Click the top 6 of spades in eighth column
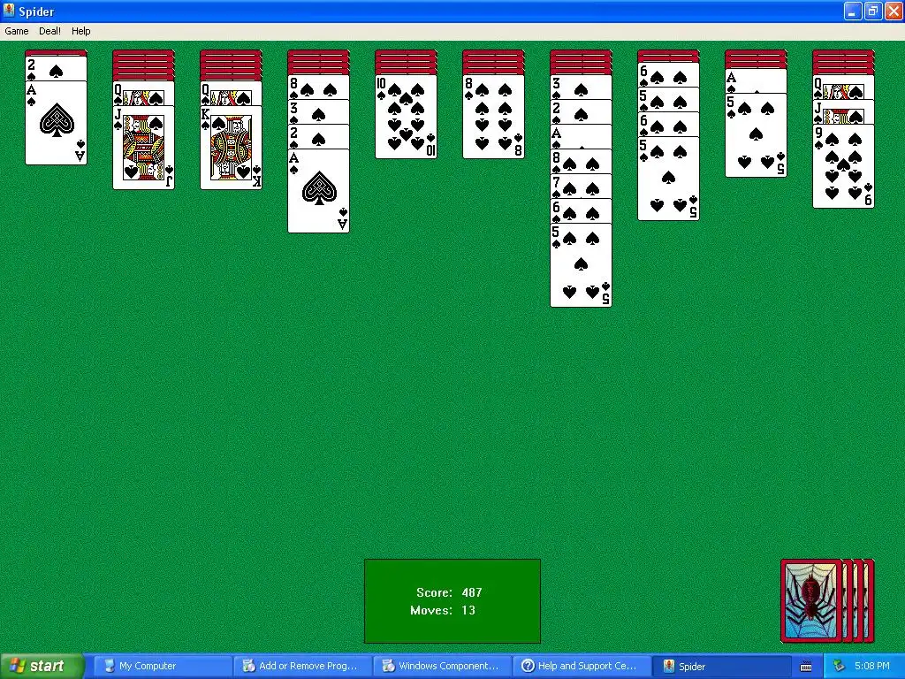 [x=668, y=75]
